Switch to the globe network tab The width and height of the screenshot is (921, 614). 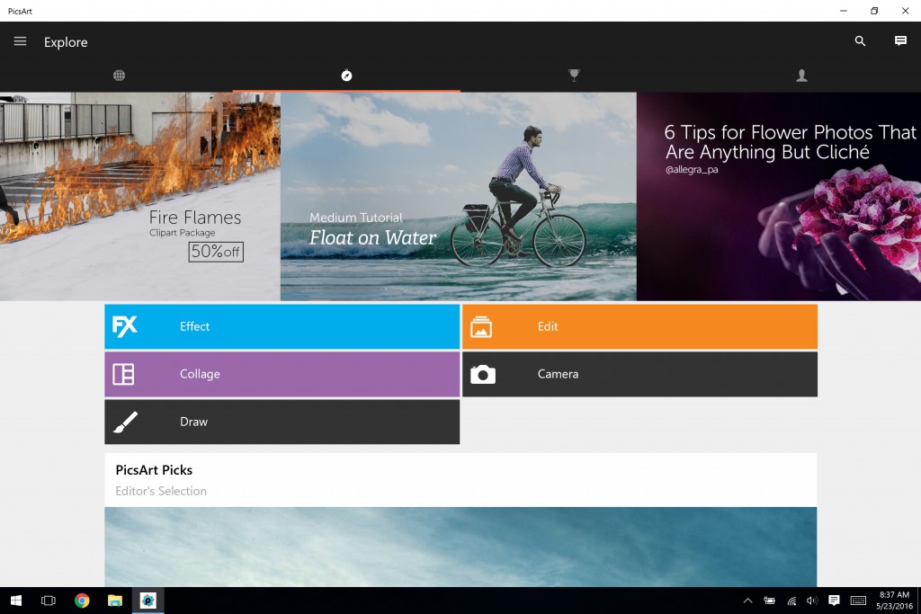coord(120,76)
